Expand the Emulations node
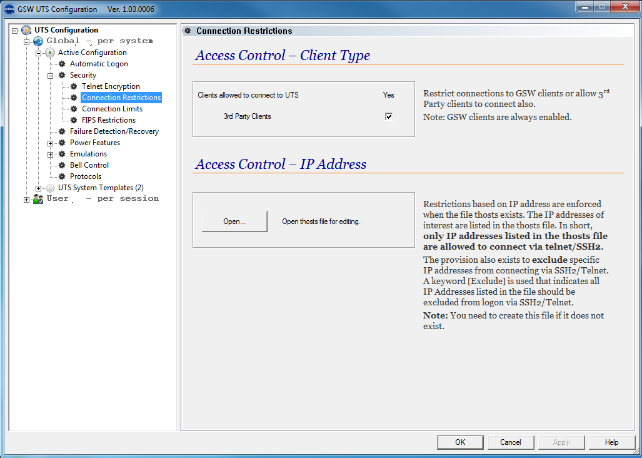 [51, 155]
